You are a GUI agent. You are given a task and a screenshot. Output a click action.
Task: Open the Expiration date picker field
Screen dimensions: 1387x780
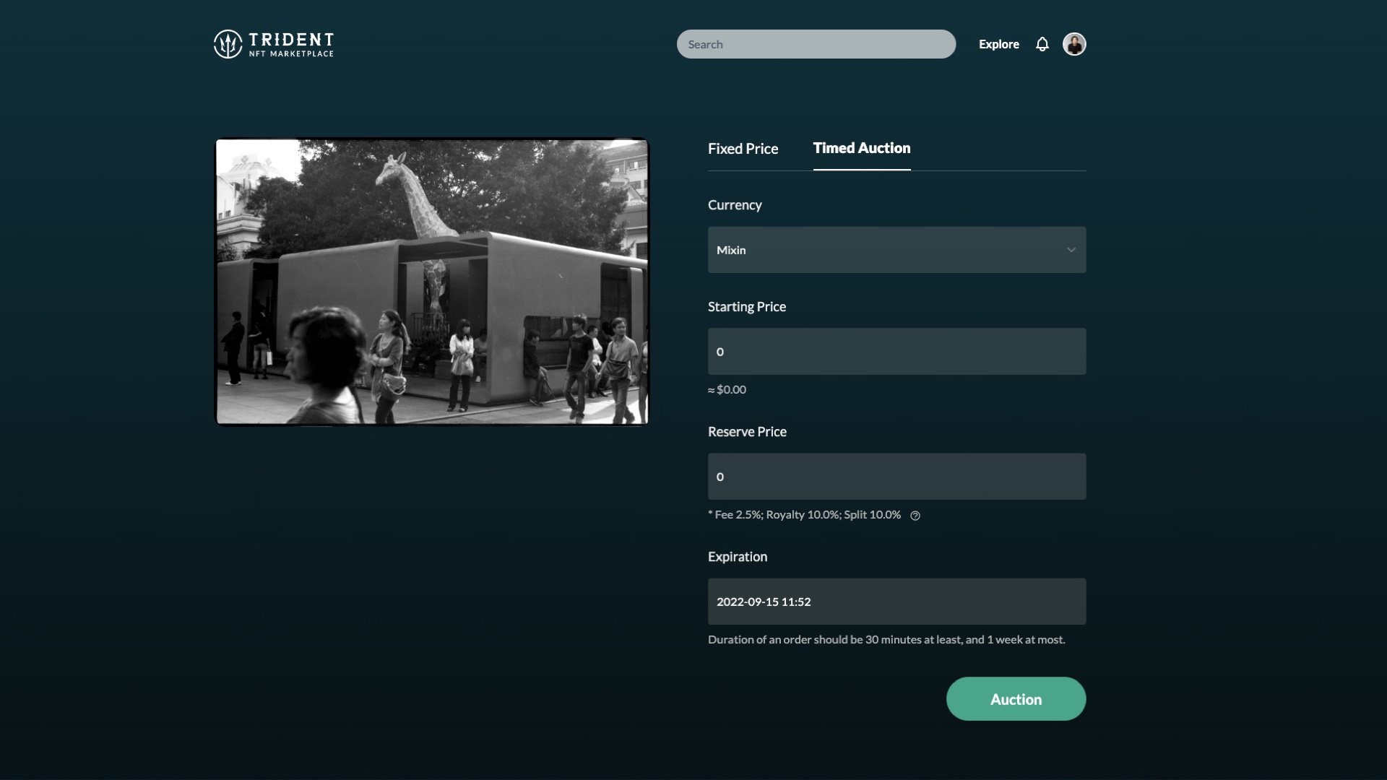click(x=896, y=602)
